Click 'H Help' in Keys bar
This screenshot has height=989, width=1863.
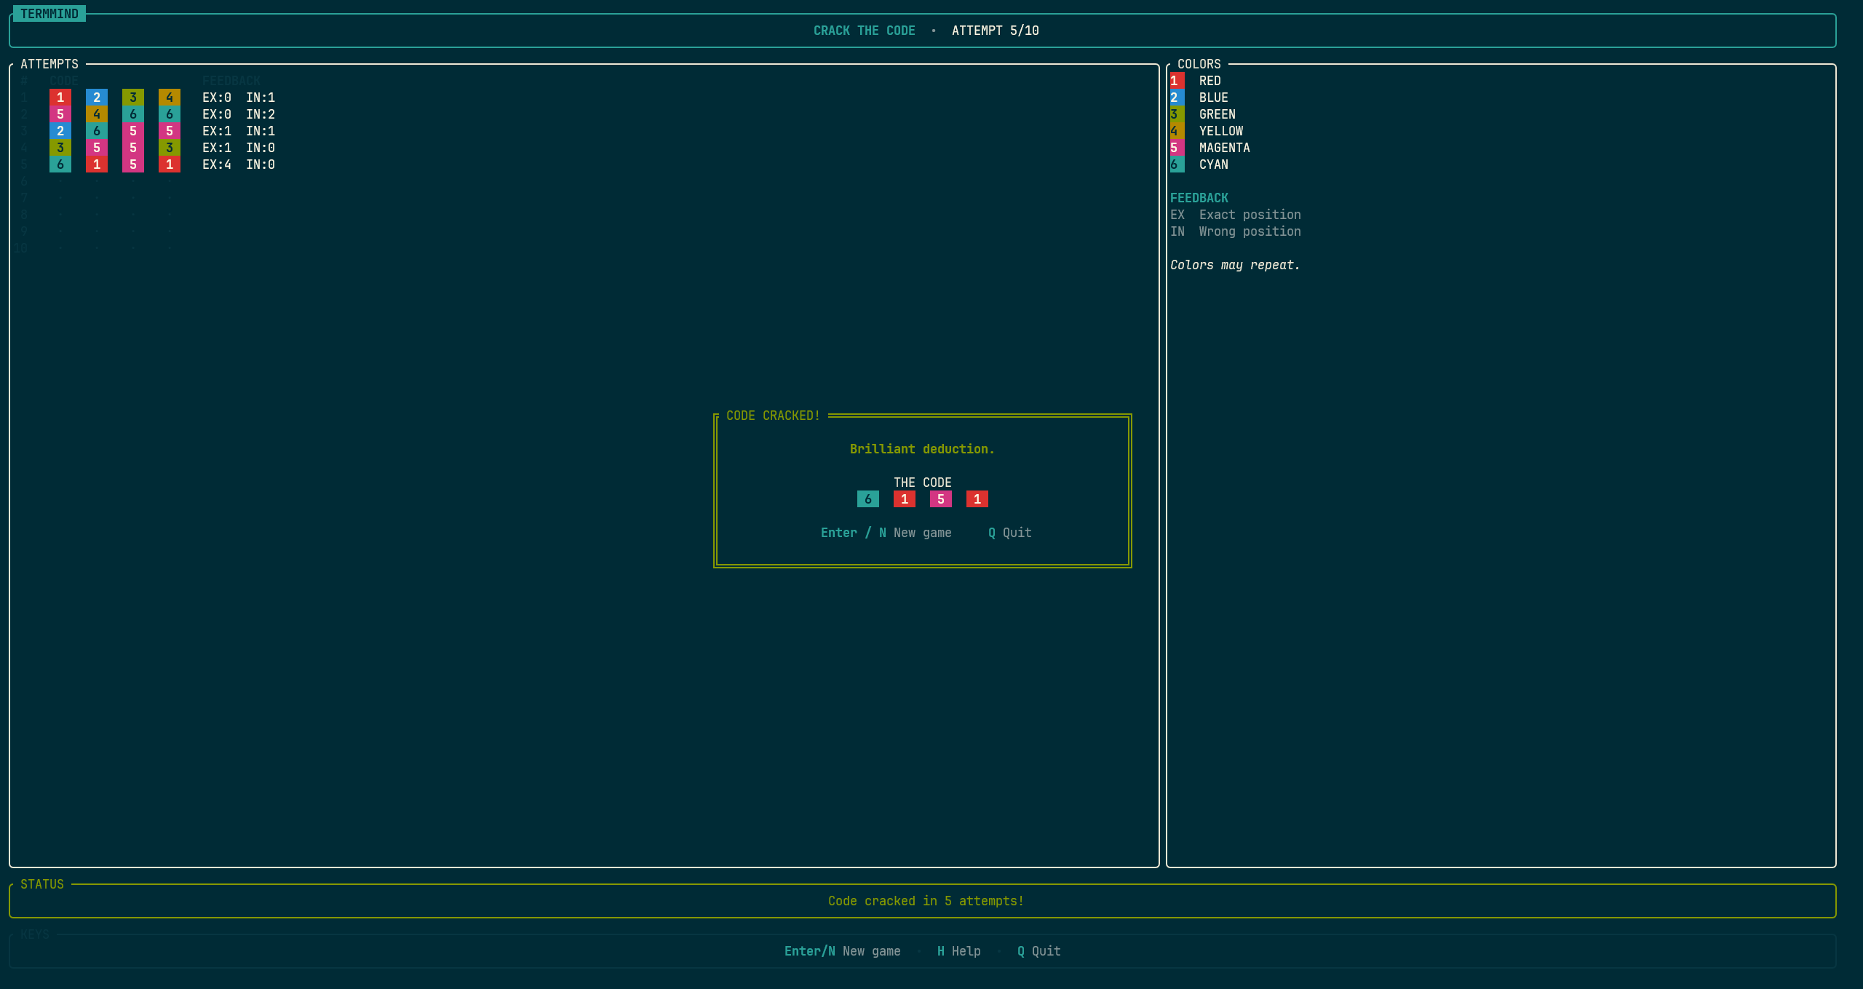958,951
